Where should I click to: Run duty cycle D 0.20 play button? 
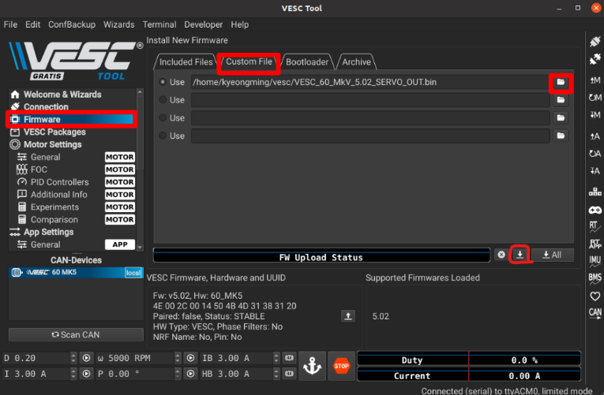(86, 358)
